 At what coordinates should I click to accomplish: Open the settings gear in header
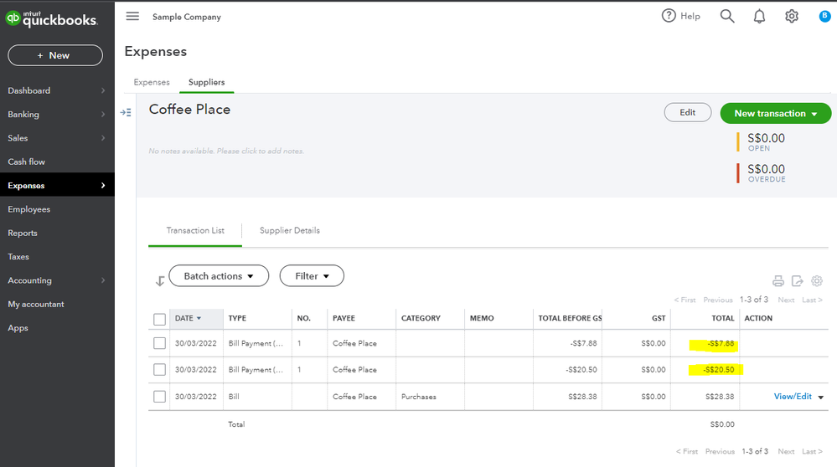coord(792,16)
